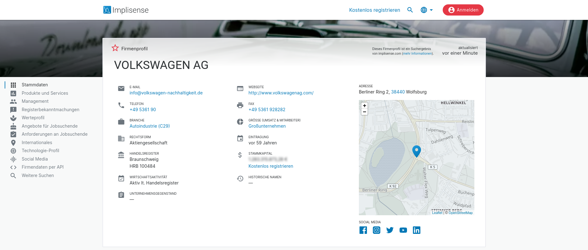Click the favorite star icon beside Firmenprofil
The width and height of the screenshot is (588, 250).
tap(115, 48)
